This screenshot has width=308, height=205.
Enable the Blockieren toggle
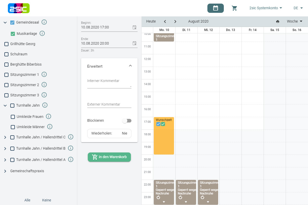pyautogui.click(x=127, y=120)
